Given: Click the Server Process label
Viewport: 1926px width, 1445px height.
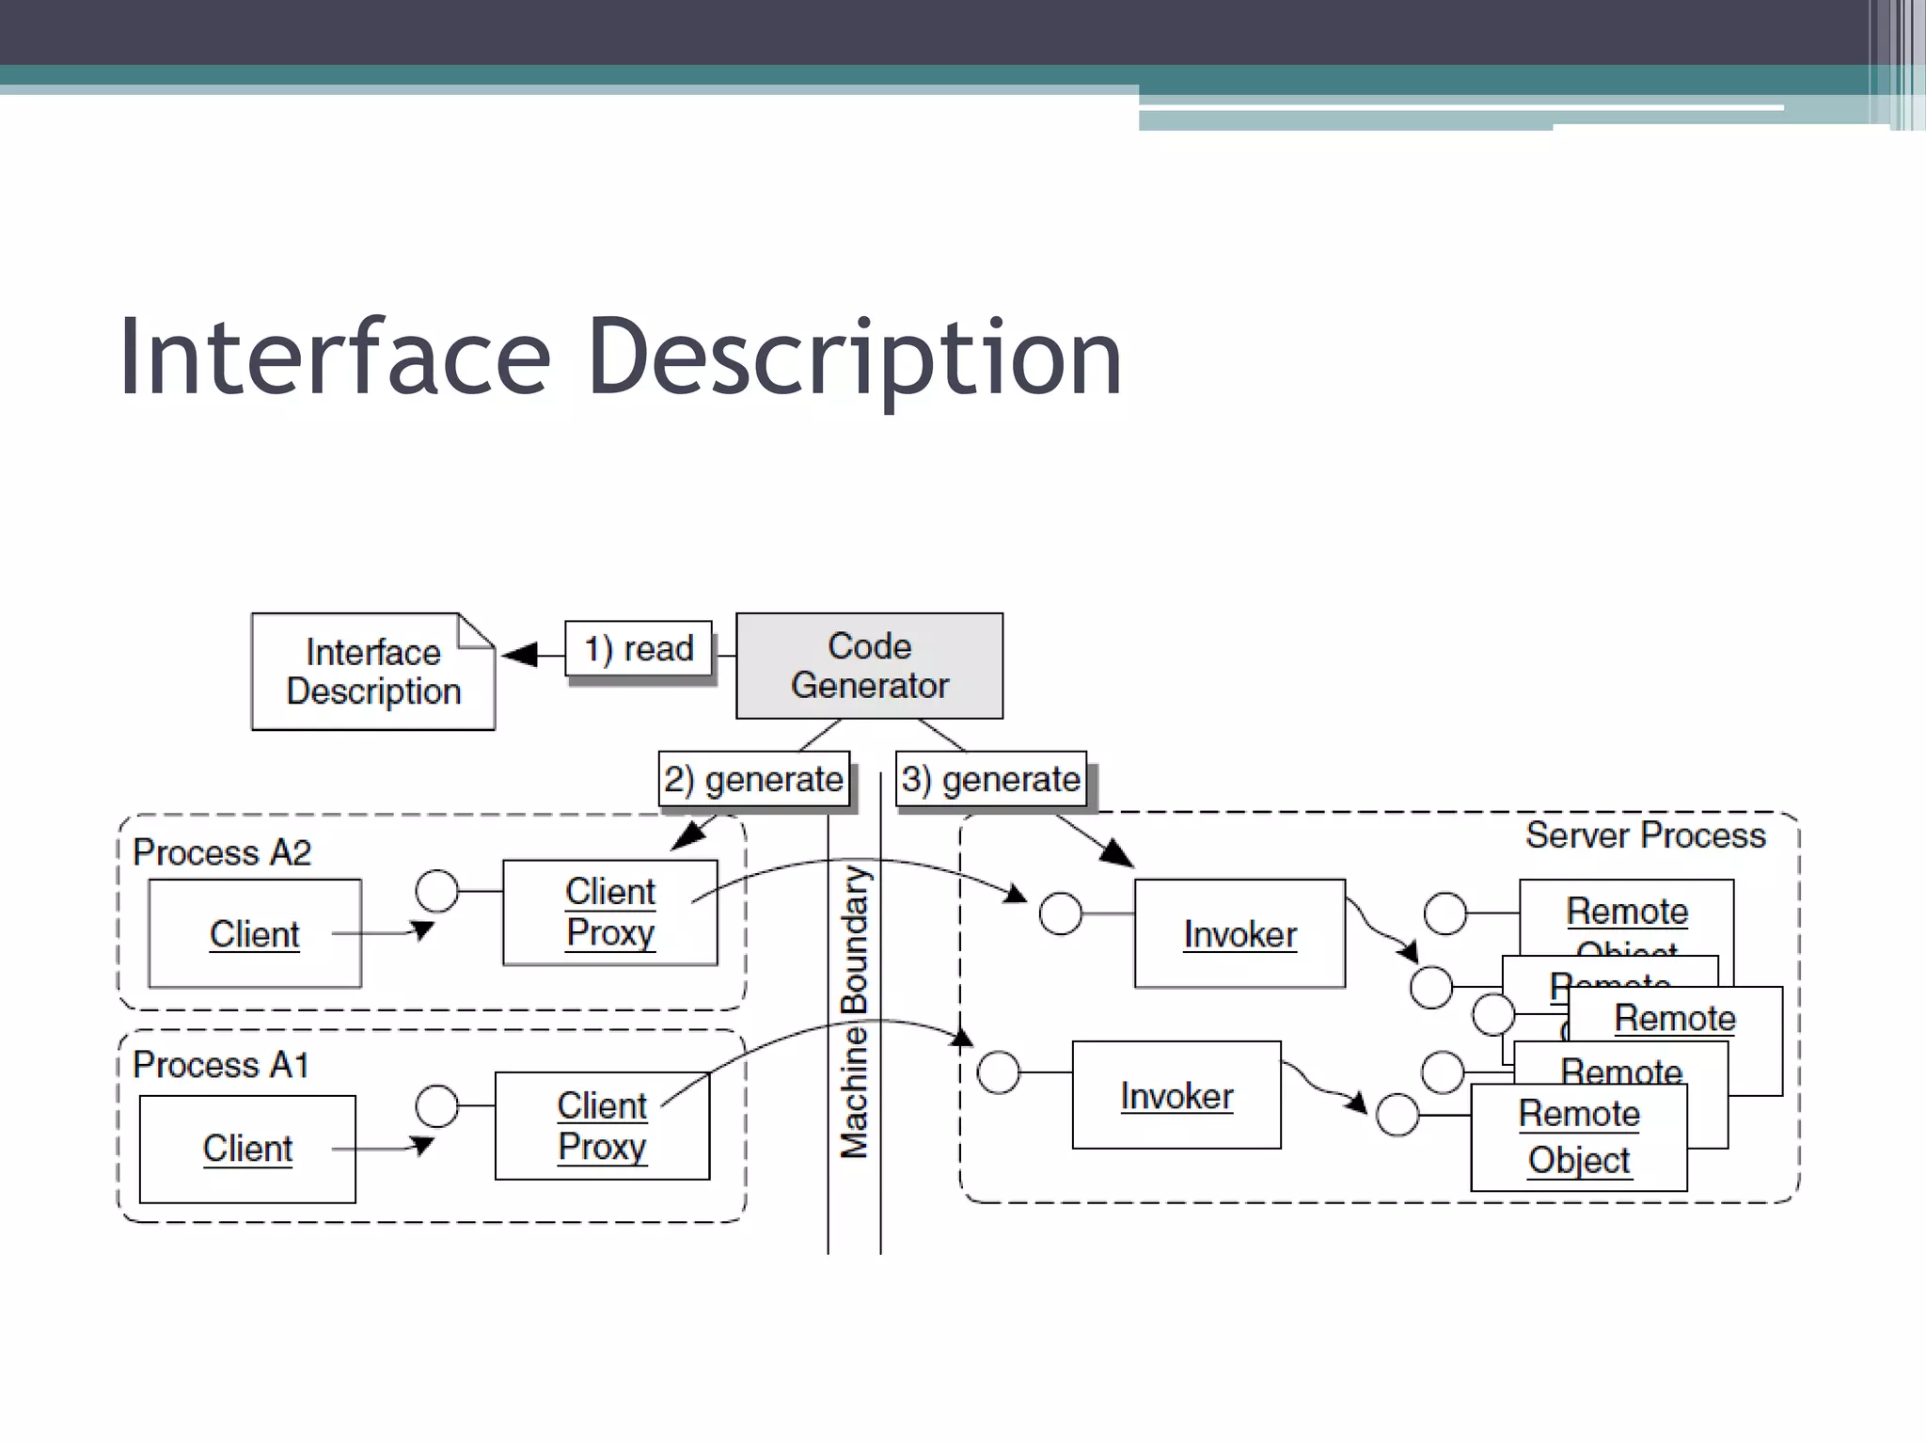Looking at the screenshot, I should point(1645,835).
